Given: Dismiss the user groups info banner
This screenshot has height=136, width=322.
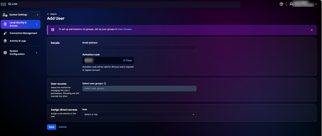Looking at the screenshot, I should 312,30.
